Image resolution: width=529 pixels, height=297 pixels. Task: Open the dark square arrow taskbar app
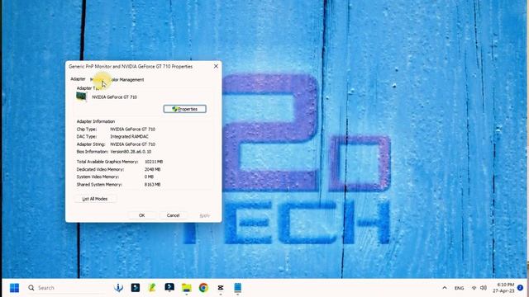click(136, 288)
